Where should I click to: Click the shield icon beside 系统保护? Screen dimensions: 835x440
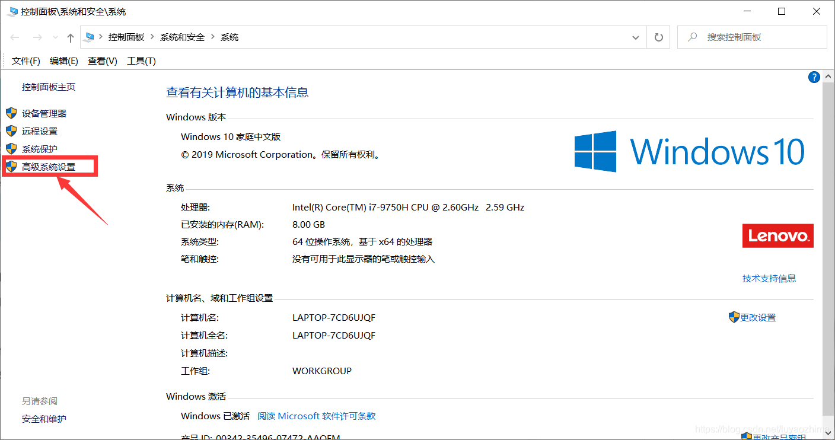pyautogui.click(x=11, y=149)
